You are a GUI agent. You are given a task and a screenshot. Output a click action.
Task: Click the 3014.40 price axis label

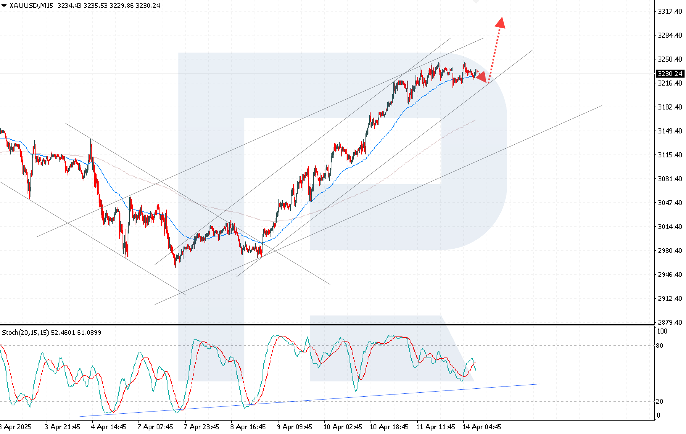(670, 227)
